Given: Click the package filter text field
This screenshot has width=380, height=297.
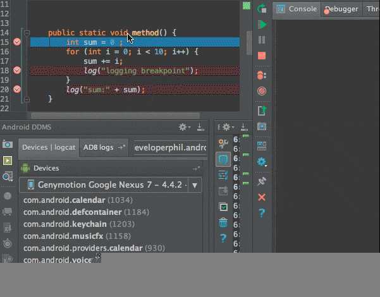Looking at the screenshot, I should [170, 147].
